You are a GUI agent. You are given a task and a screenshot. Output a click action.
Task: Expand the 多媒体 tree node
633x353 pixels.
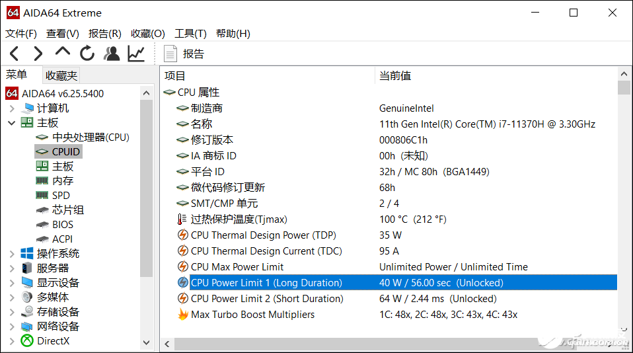(x=12, y=297)
